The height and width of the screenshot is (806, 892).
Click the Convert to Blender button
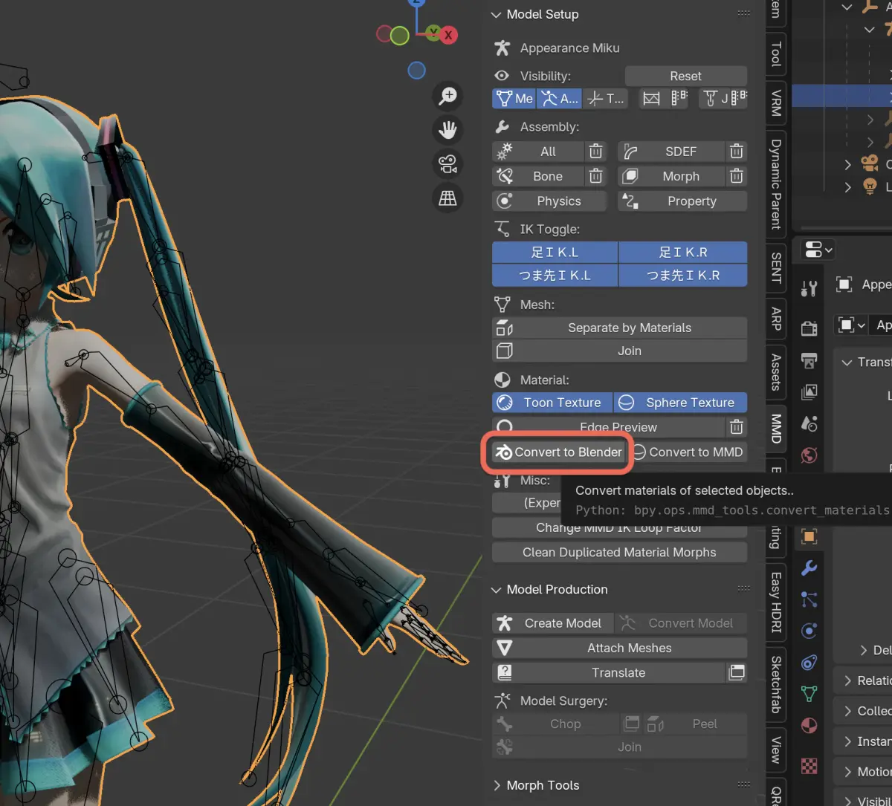pyautogui.click(x=558, y=452)
